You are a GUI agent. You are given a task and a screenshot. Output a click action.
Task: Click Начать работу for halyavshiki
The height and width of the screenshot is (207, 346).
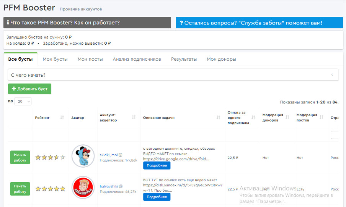pos(20,189)
